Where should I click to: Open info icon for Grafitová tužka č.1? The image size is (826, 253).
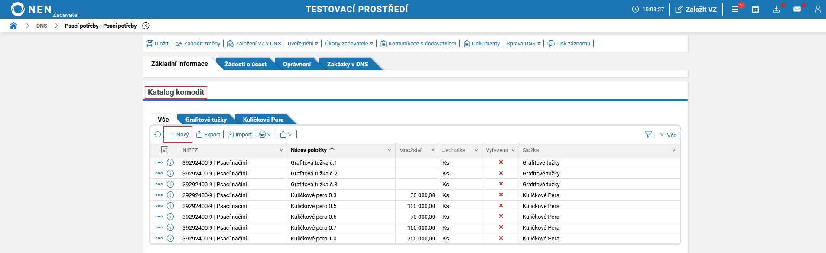pos(170,162)
